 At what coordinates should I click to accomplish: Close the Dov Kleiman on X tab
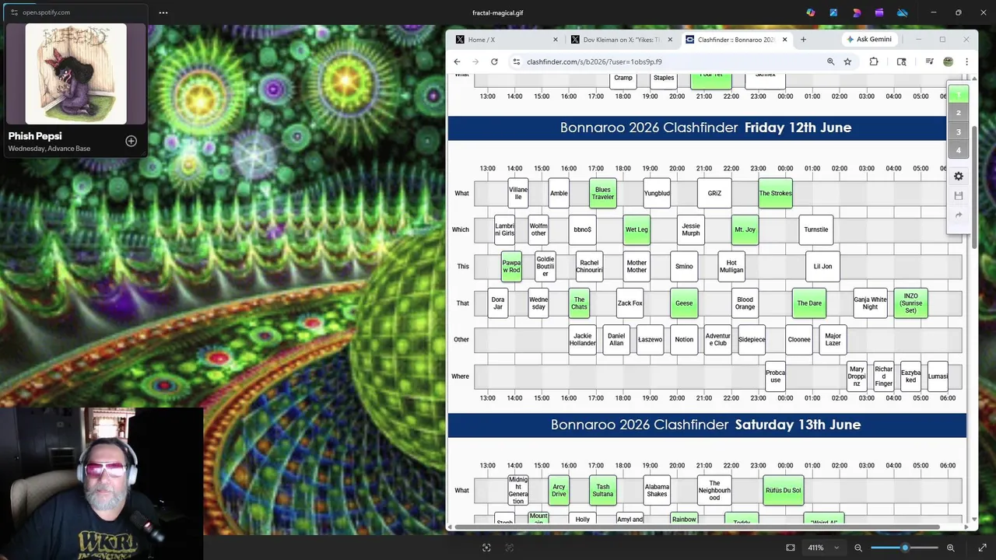[668, 40]
